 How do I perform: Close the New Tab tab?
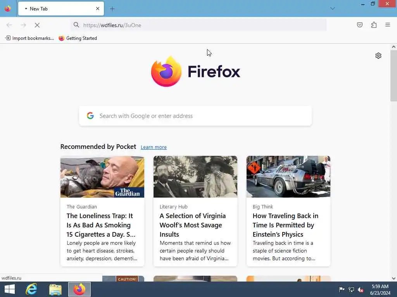97,9
